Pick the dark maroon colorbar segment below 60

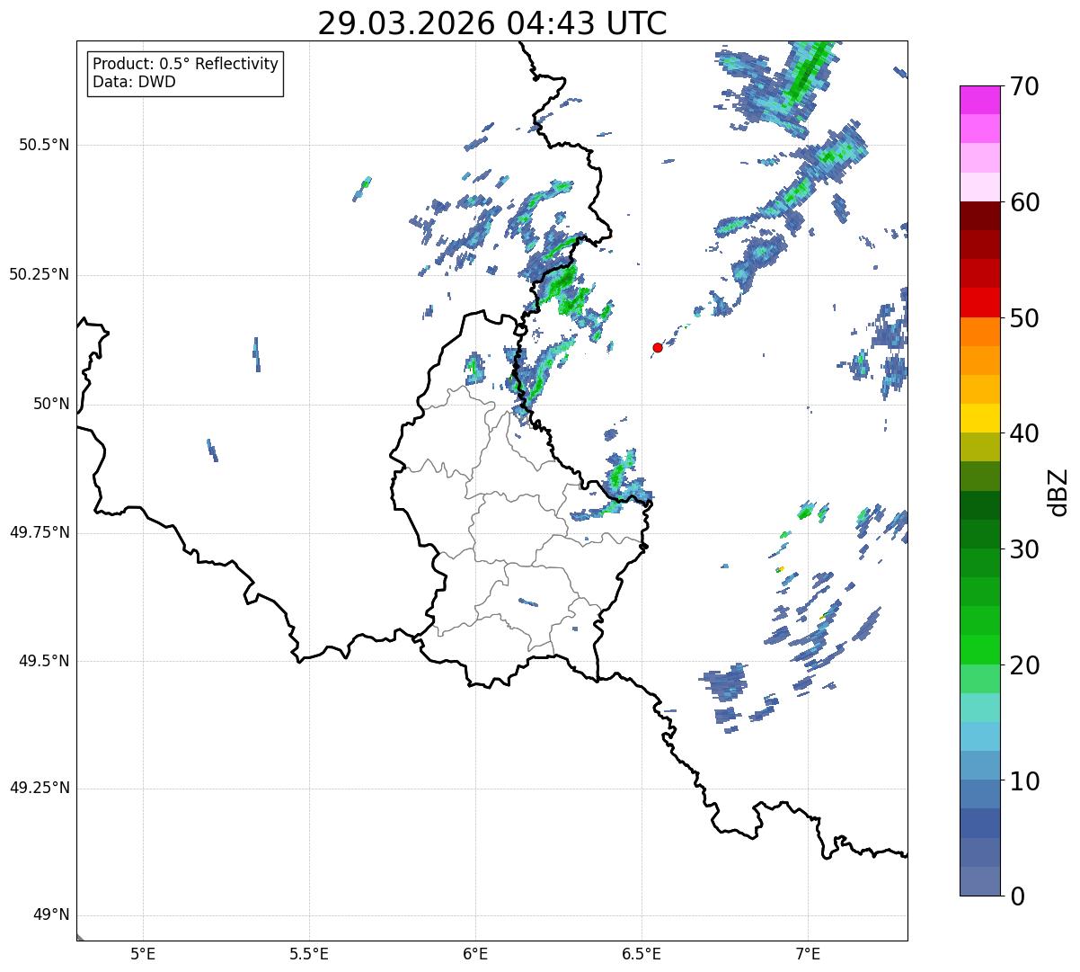[x=979, y=216]
